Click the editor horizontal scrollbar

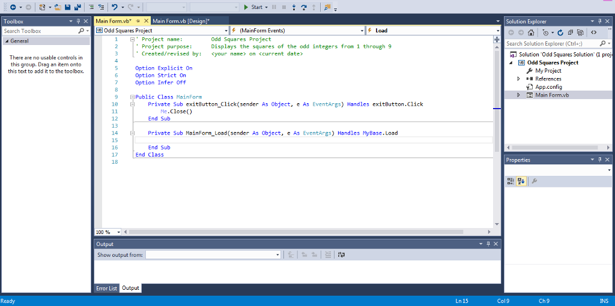tap(294, 232)
